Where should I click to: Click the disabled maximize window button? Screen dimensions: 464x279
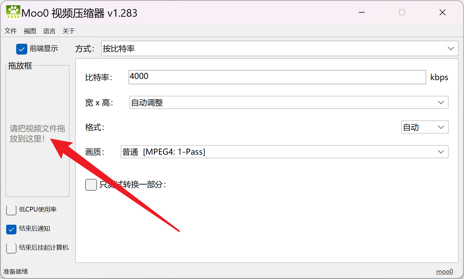pos(402,12)
